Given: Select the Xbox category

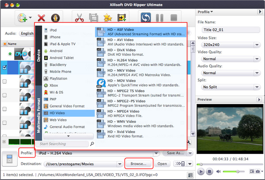Looking at the screenshot, I should [68, 86].
